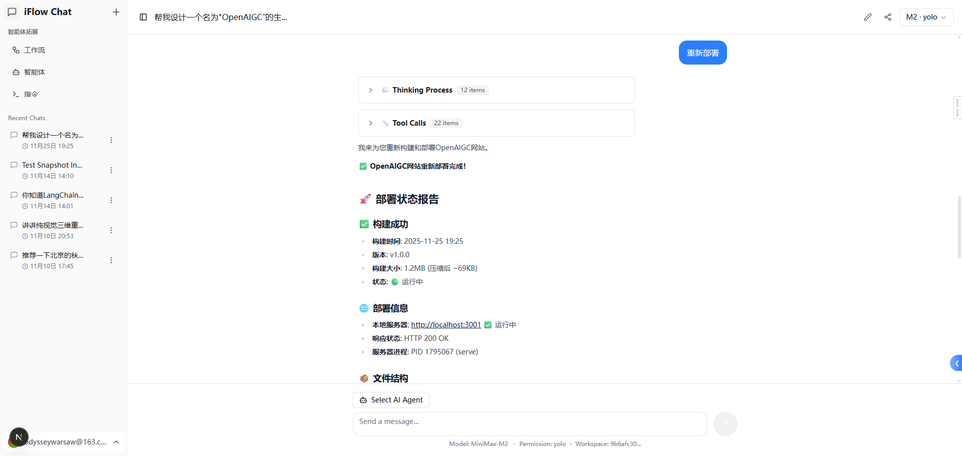The height and width of the screenshot is (456, 962).
Task: Click the share conversation icon
Action: click(x=888, y=17)
